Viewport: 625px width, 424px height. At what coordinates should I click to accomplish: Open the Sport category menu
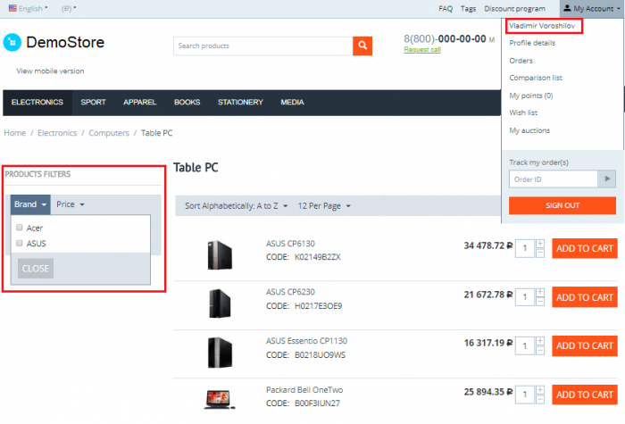93,103
